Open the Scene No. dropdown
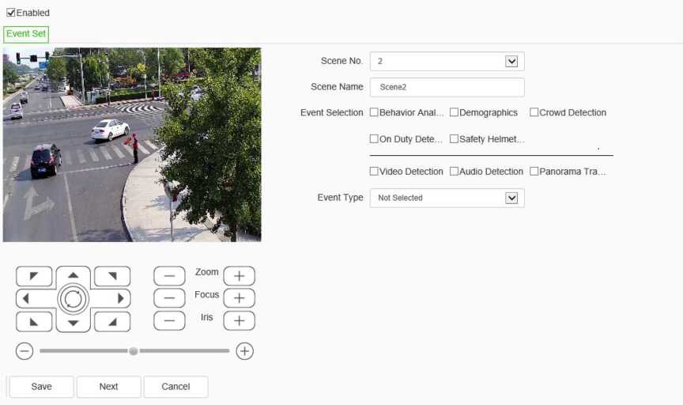The height and width of the screenshot is (405, 683). click(x=511, y=62)
